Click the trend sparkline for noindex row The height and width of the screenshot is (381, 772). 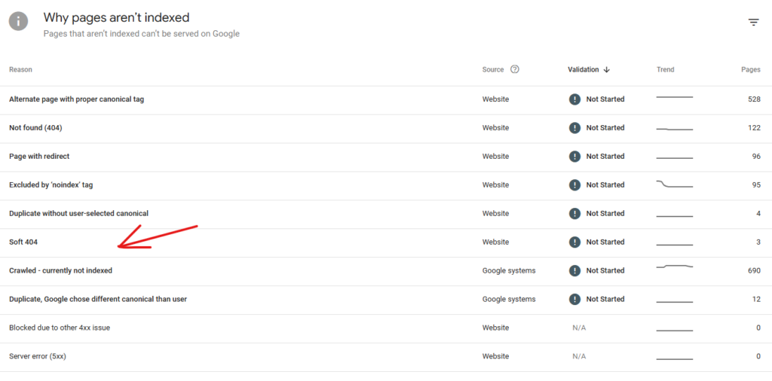click(674, 184)
